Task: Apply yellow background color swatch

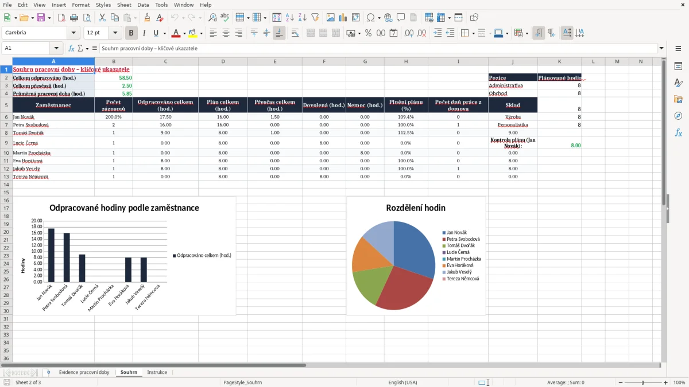Action: click(193, 33)
